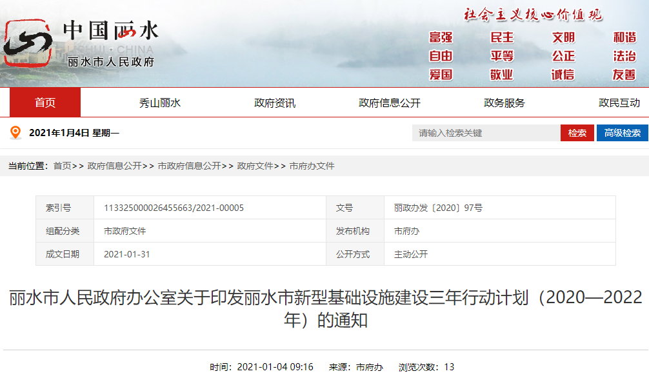Screen dimensions: 649x378
Task: Click the 丽水市人民政府 header text
Action: pos(111,62)
